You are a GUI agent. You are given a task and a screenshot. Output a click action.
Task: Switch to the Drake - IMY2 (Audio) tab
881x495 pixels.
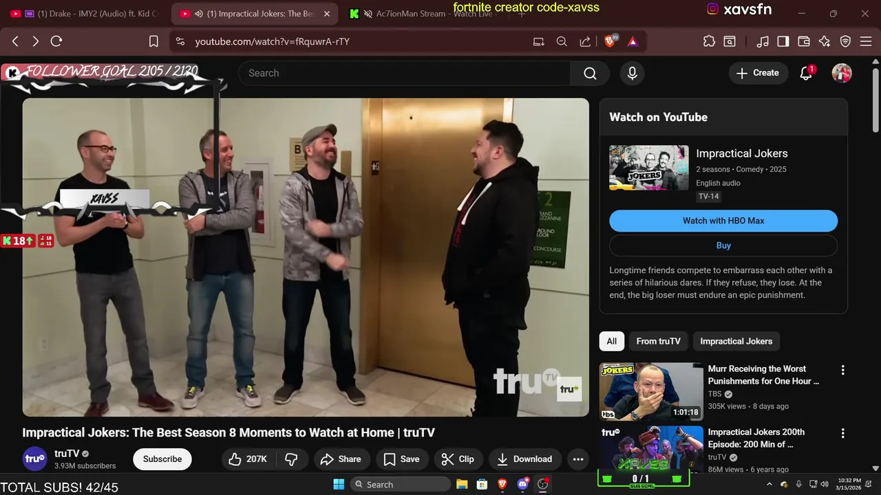85,14
